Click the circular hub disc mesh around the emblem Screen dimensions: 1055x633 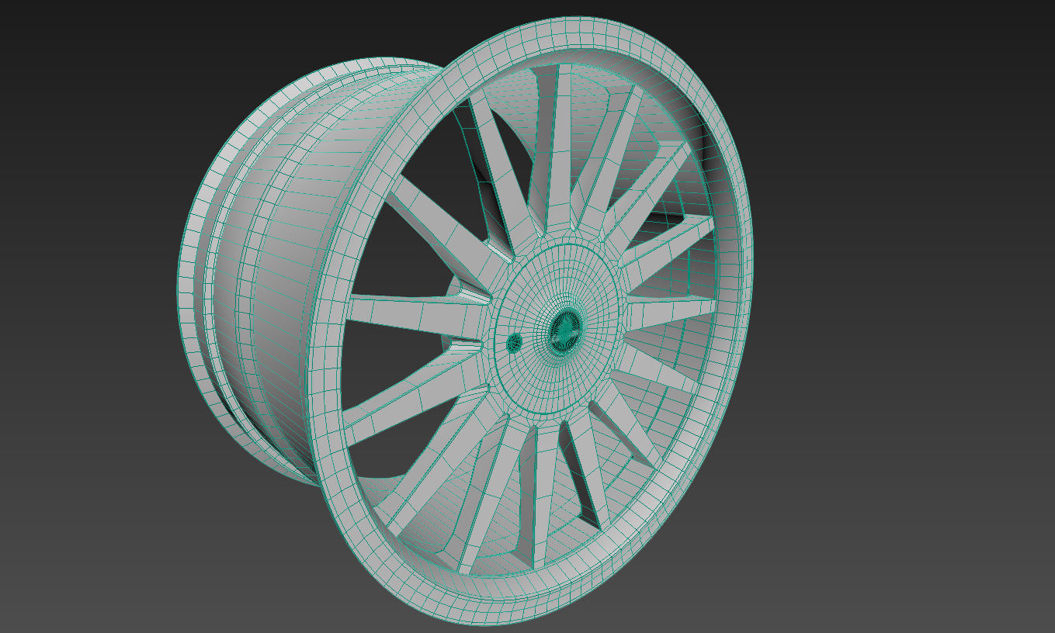click(555, 330)
